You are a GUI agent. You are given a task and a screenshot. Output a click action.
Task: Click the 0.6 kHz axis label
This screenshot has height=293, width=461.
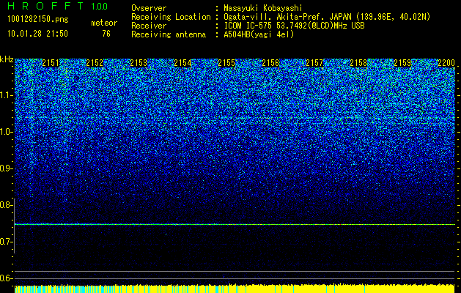(7, 278)
